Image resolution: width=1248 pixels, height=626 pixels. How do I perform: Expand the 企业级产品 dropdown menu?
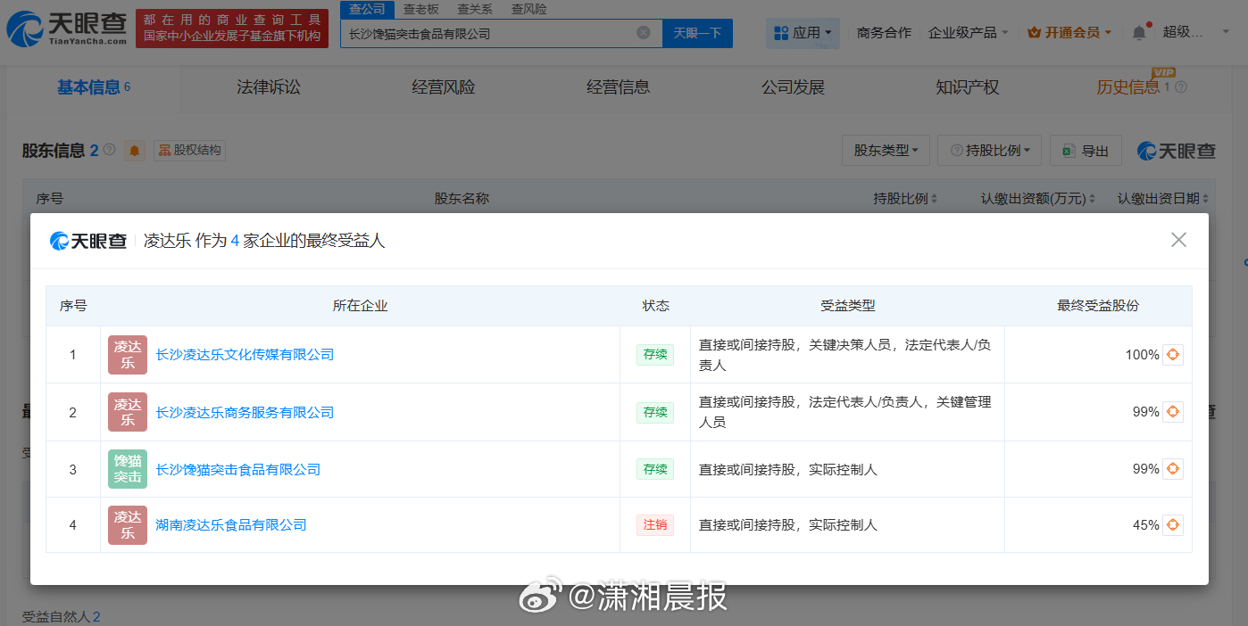[x=969, y=33]
